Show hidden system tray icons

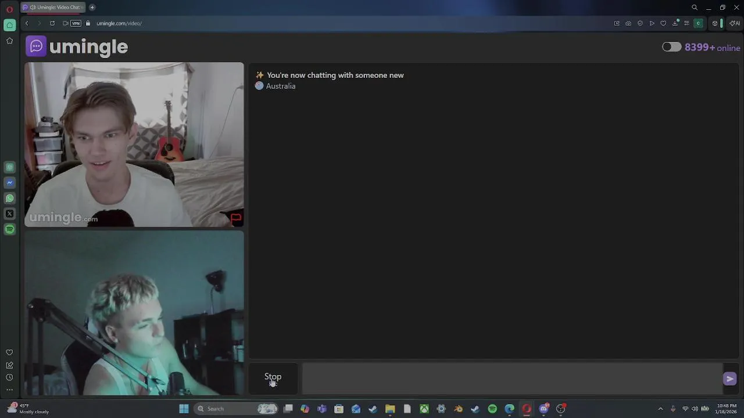coord(660,409)
